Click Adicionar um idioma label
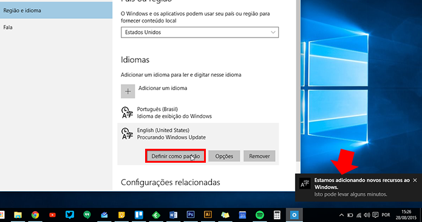 pos(163,88)
